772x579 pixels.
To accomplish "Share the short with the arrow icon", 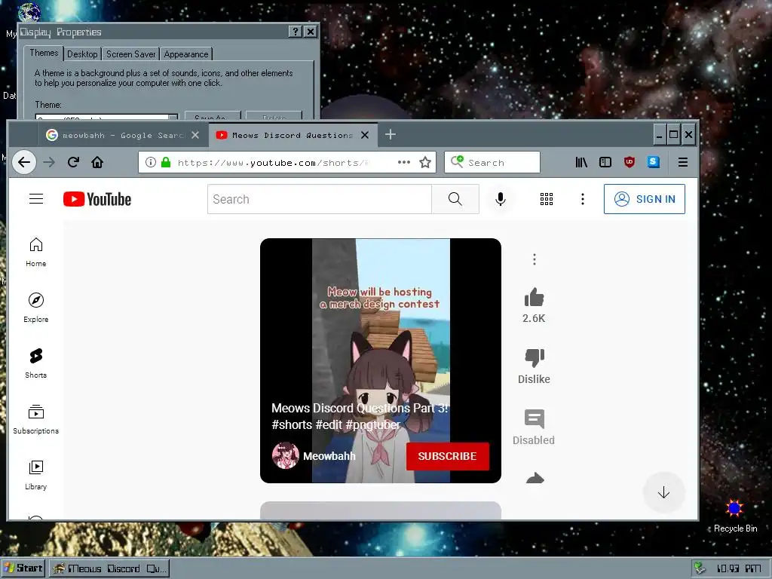I will pos(535,477).
